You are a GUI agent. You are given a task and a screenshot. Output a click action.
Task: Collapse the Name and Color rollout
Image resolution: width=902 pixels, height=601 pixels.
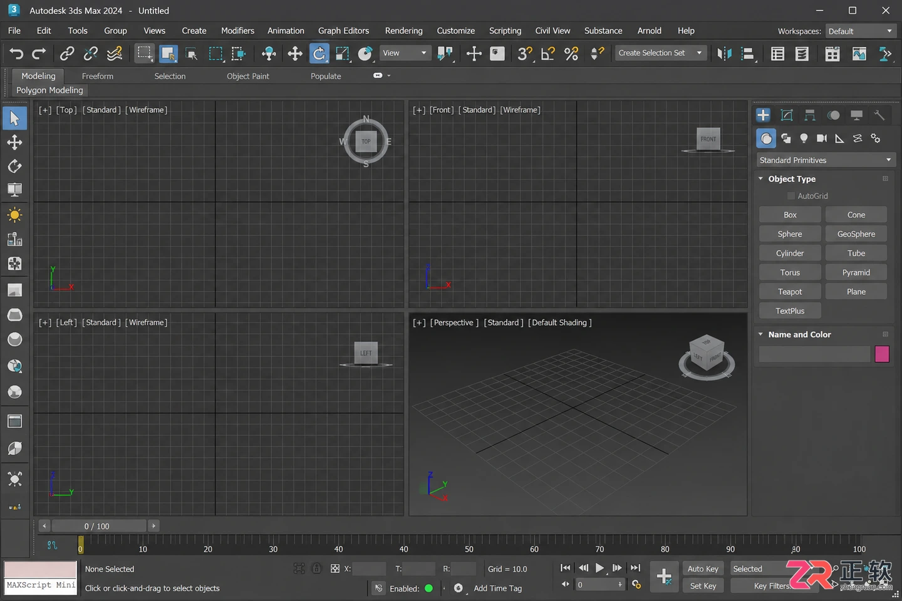click(x=761, y=335)
